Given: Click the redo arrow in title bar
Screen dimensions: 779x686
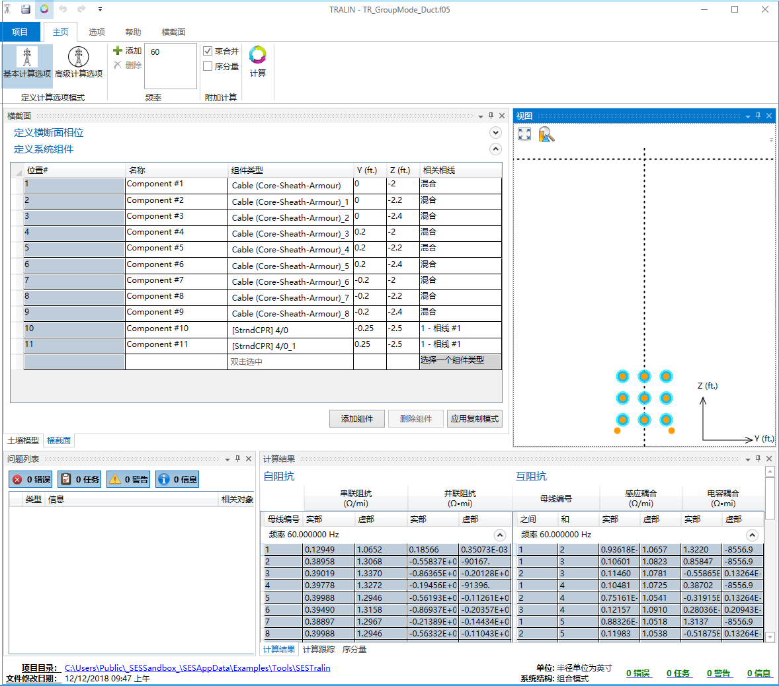Looking at the screenshot, I should [81, 9].
